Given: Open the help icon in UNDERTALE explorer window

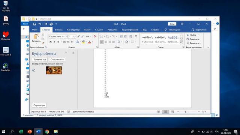Looking at the screenshot, I should point(217,24).
